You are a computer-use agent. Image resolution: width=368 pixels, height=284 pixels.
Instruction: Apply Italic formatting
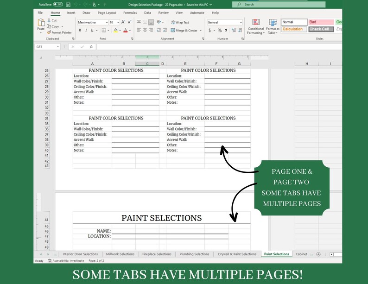point(86,30)
